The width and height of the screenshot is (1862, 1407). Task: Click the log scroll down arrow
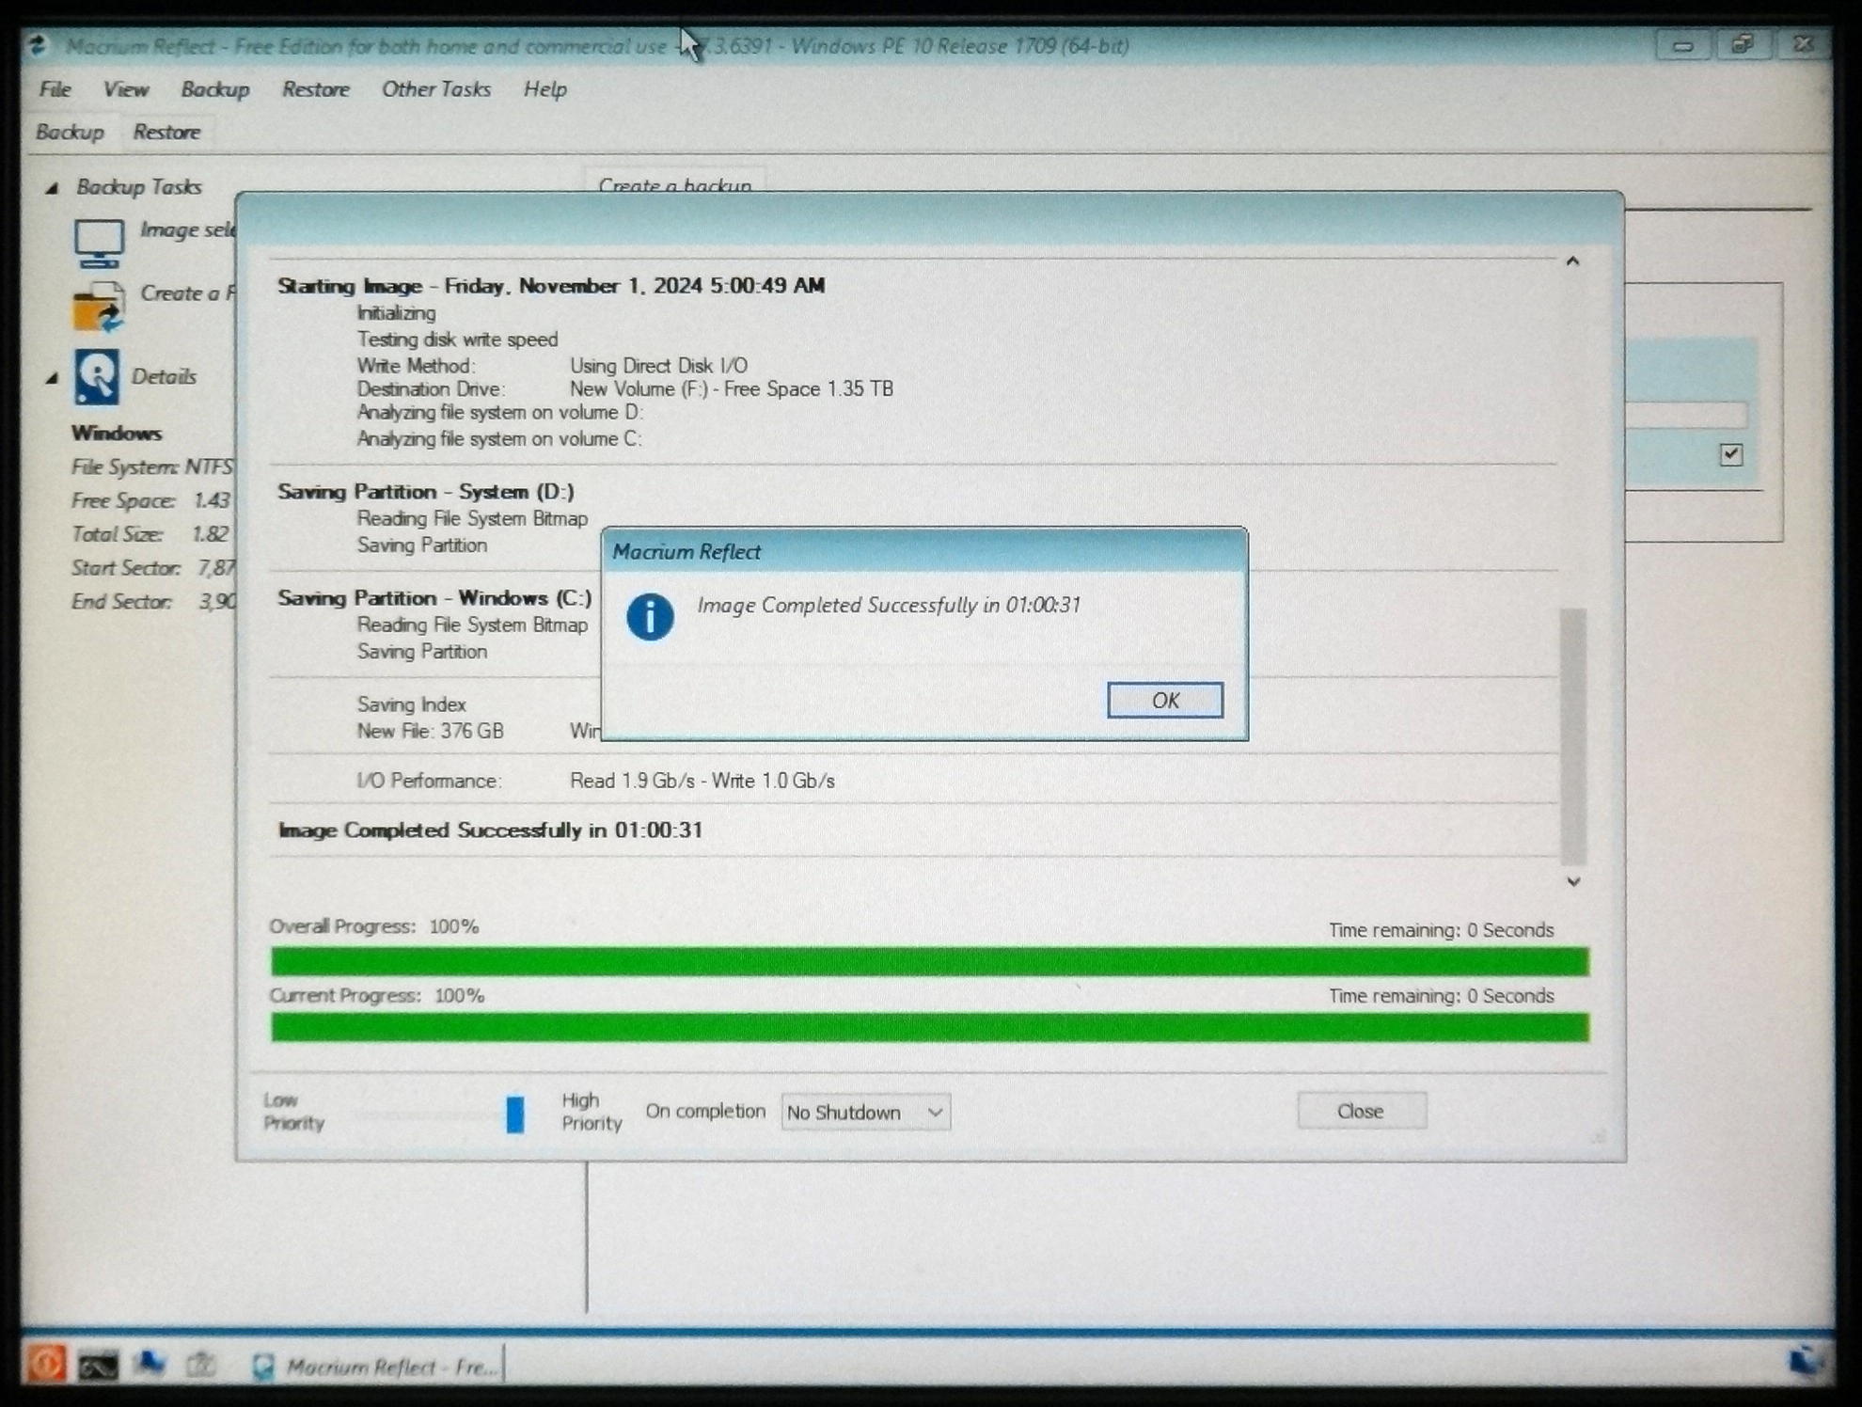pyautogui.click(x=1573, y=881)
